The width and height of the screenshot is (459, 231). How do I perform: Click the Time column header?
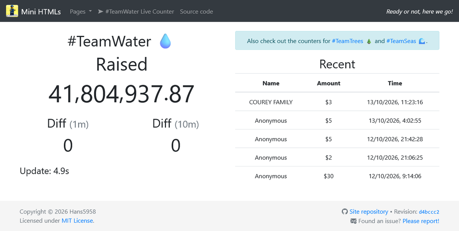tap(395, 83)
